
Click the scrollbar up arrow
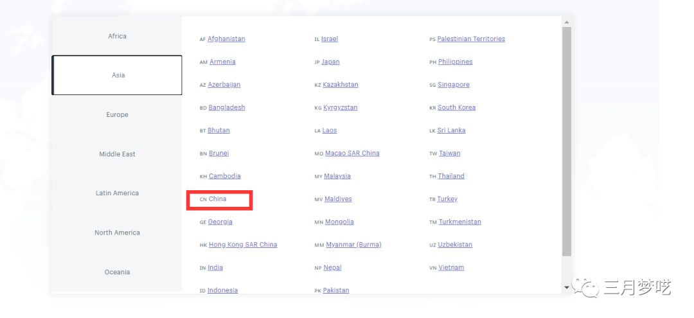click(566, 22)
